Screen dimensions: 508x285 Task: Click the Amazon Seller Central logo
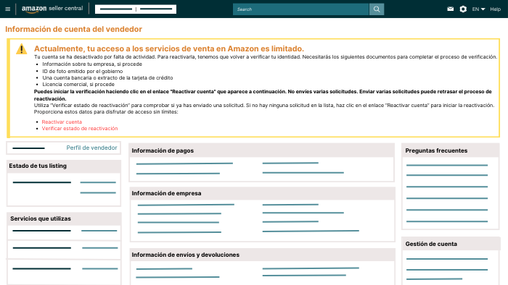pyautogui.click(x=52, y=9)
